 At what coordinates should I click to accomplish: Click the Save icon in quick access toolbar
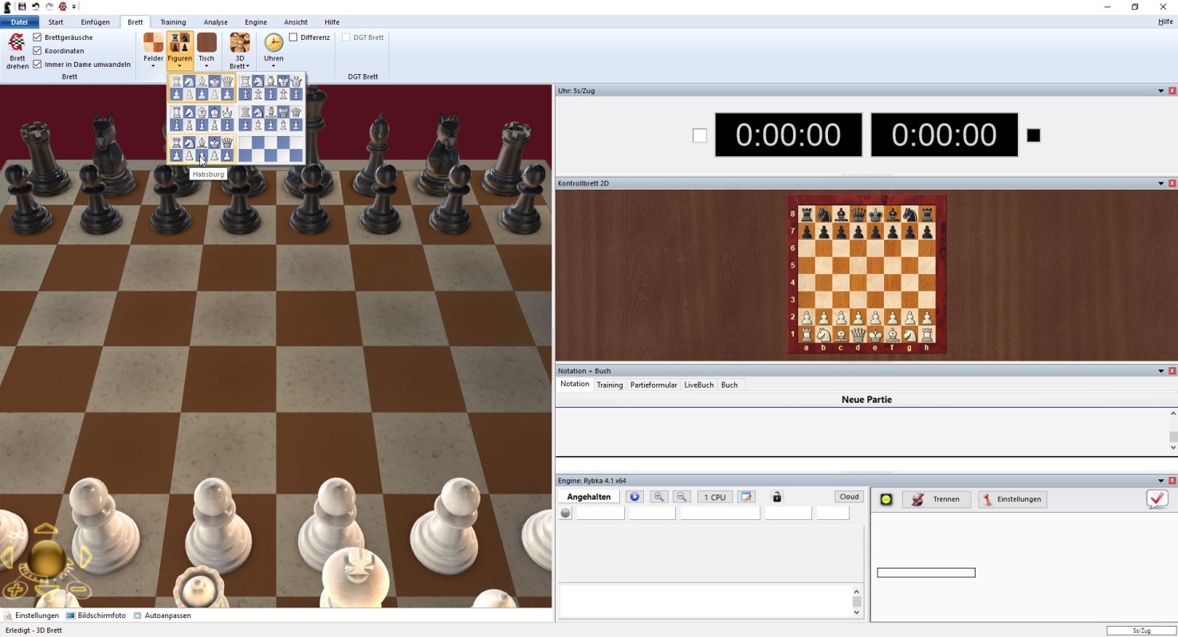(x=22, y=6)
